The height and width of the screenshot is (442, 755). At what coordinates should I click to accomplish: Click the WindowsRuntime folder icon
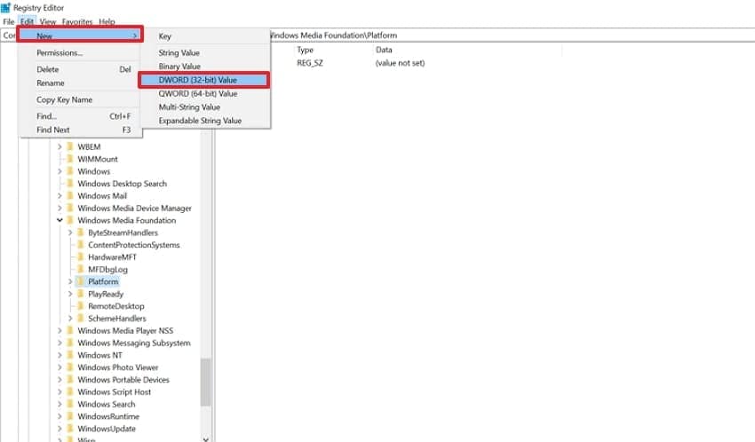[x=70, y=416]
